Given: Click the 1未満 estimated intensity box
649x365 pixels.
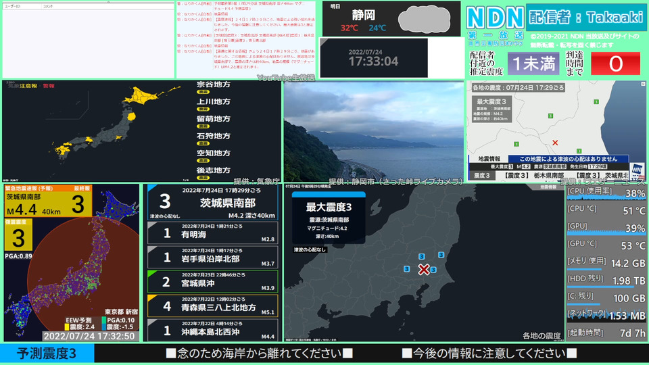Looking at the screenshot, I should coord(533,64).
